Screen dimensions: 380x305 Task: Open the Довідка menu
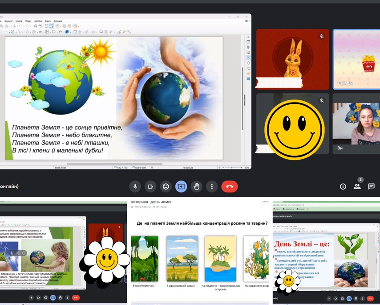point(58,21)
